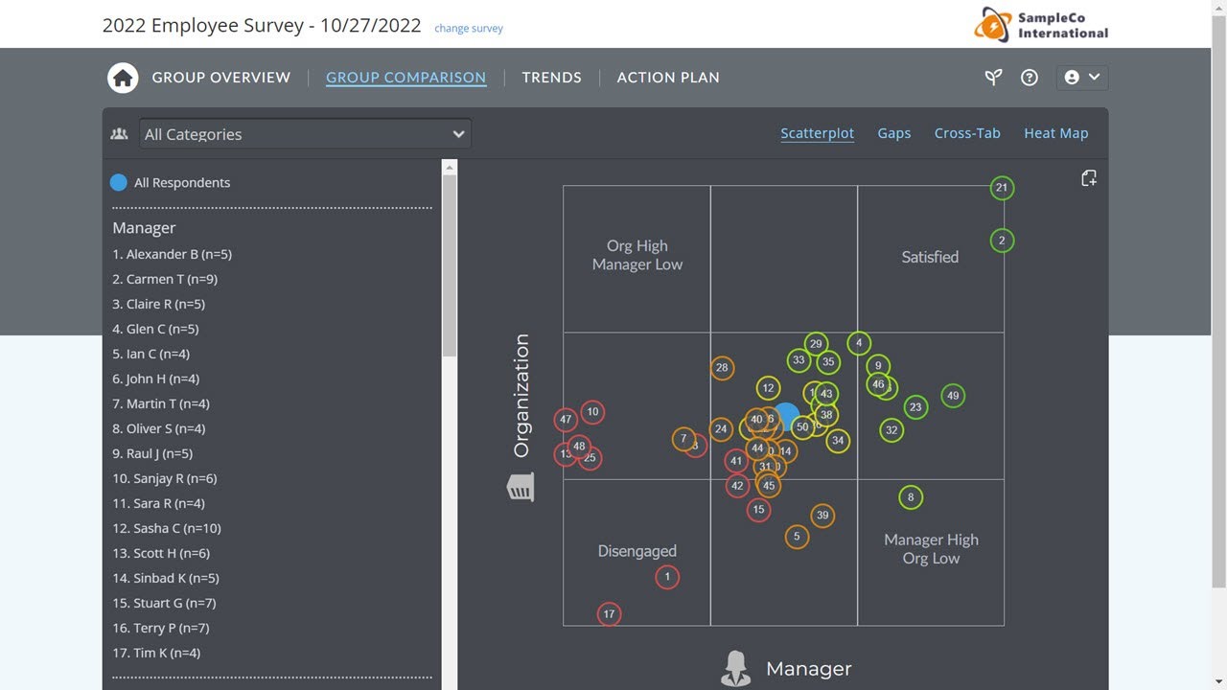
Task: Click scatterplot point 1
Action: tap(667, 577)
